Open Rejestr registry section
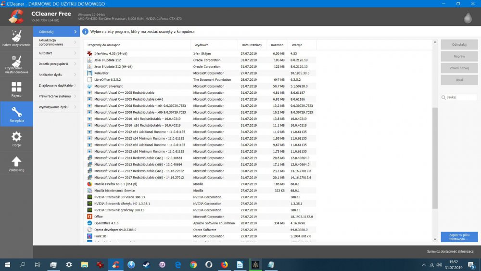 coord(16,89)
